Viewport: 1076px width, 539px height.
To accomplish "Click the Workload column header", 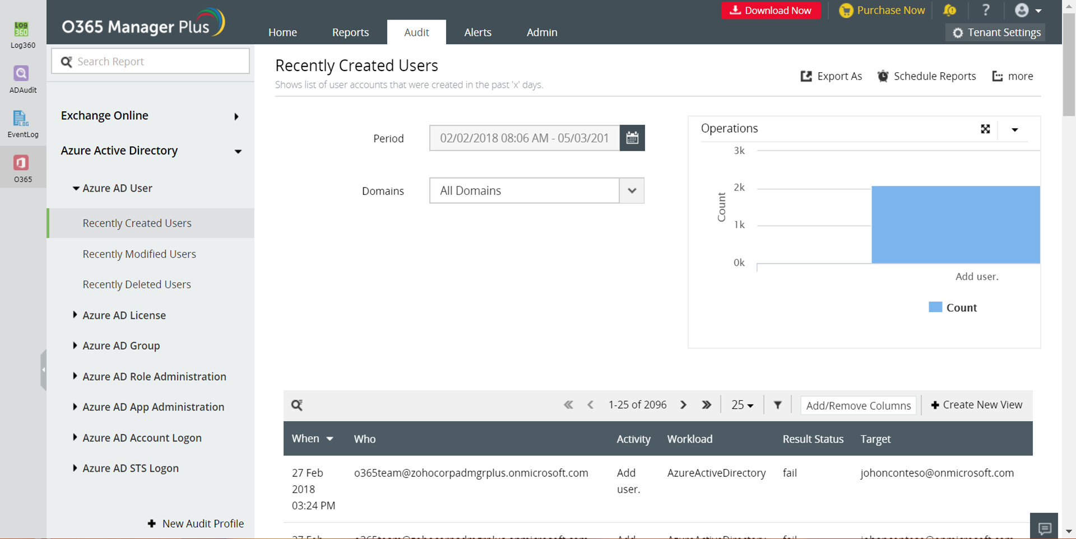I will 690,439.
